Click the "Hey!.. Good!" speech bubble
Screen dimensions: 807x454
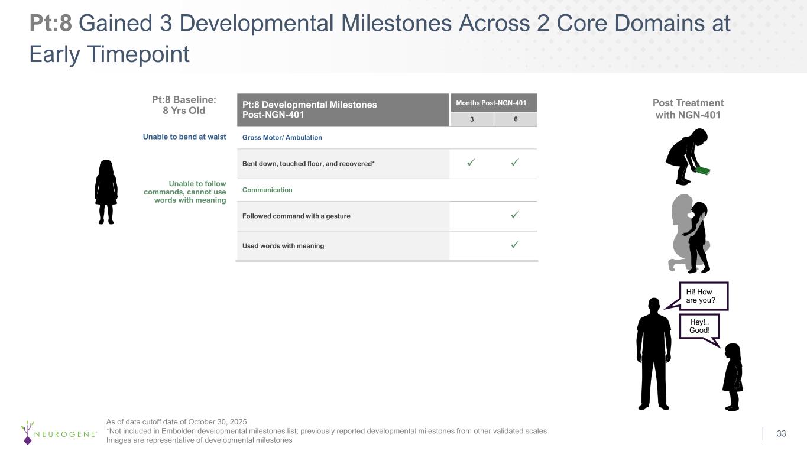coord(699,326)
